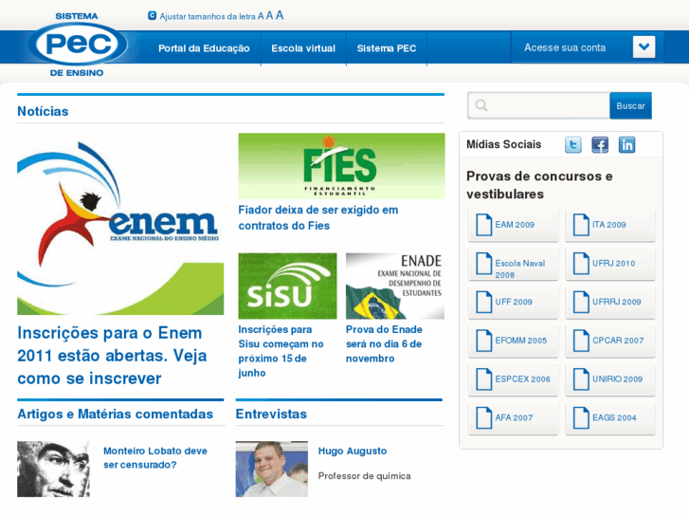Screen dimensions: 689x517
Task: Click the font size adjust icon
Action: [x=152, y=16]
